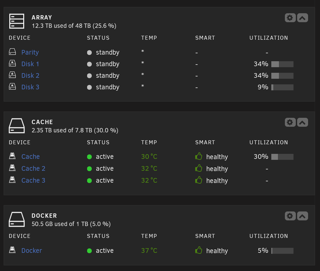Collapse the Array panel with chevron
This screenshot has height=271, width=320.
click(x=302, y=18)
